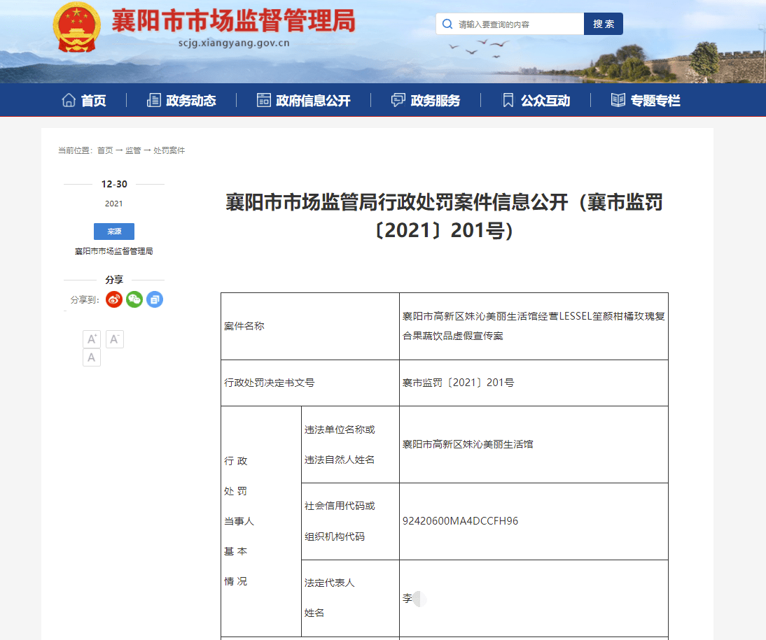Go to 政务服务 section
This screenshot has width=766, height=640.
426,101
